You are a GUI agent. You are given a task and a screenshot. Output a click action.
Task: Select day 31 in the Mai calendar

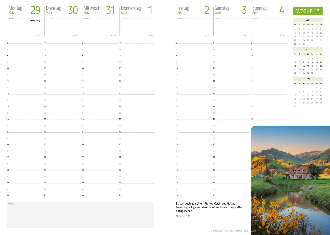click(x=295, y=107)
